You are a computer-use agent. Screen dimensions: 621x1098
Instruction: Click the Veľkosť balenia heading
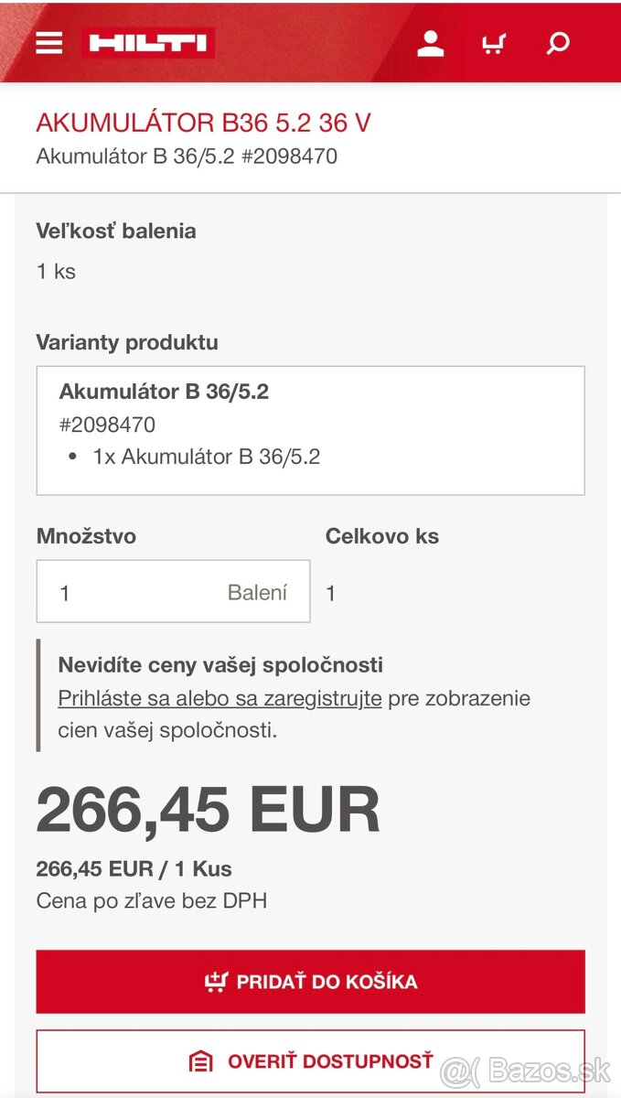[x=116, y=231]
